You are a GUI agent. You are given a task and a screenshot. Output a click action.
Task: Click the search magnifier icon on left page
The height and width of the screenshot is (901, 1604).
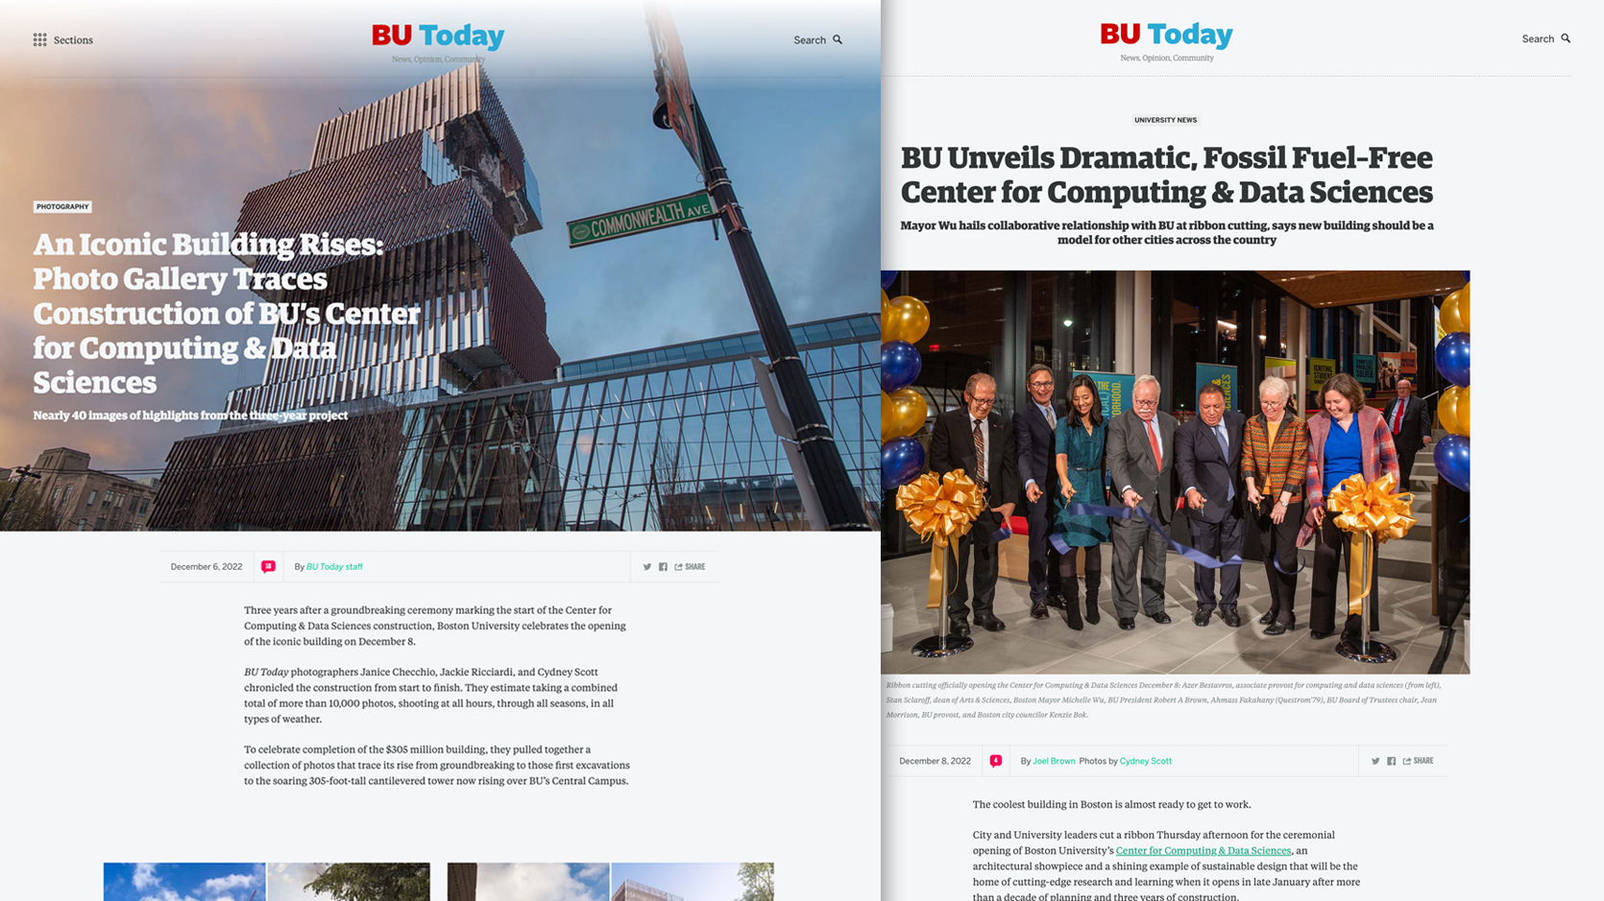[x=838, y=39]
